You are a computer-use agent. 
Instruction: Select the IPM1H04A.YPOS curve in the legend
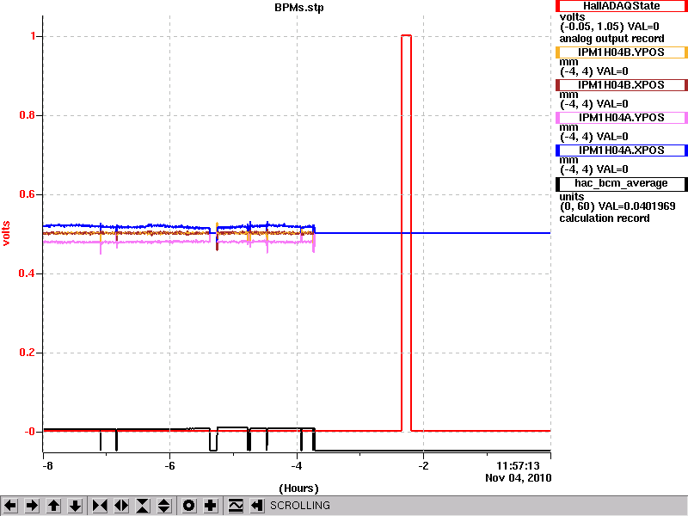[x=621, y=118]
